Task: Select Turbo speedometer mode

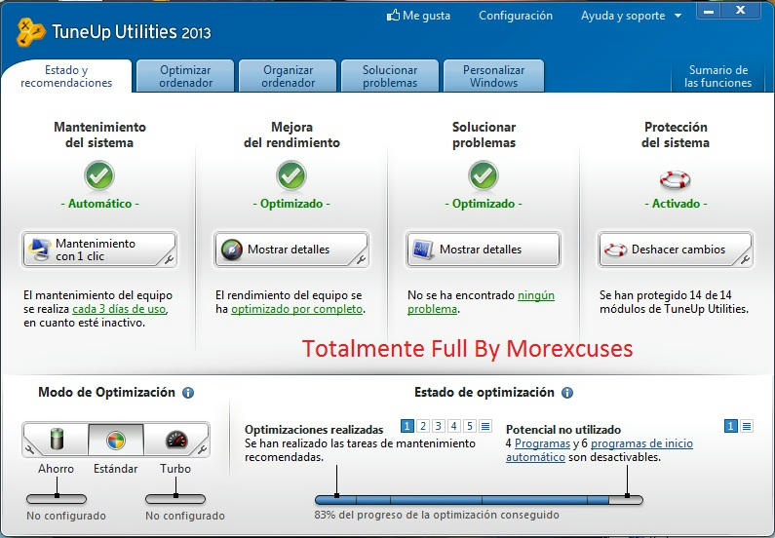Action: click(x=176, y=440)
